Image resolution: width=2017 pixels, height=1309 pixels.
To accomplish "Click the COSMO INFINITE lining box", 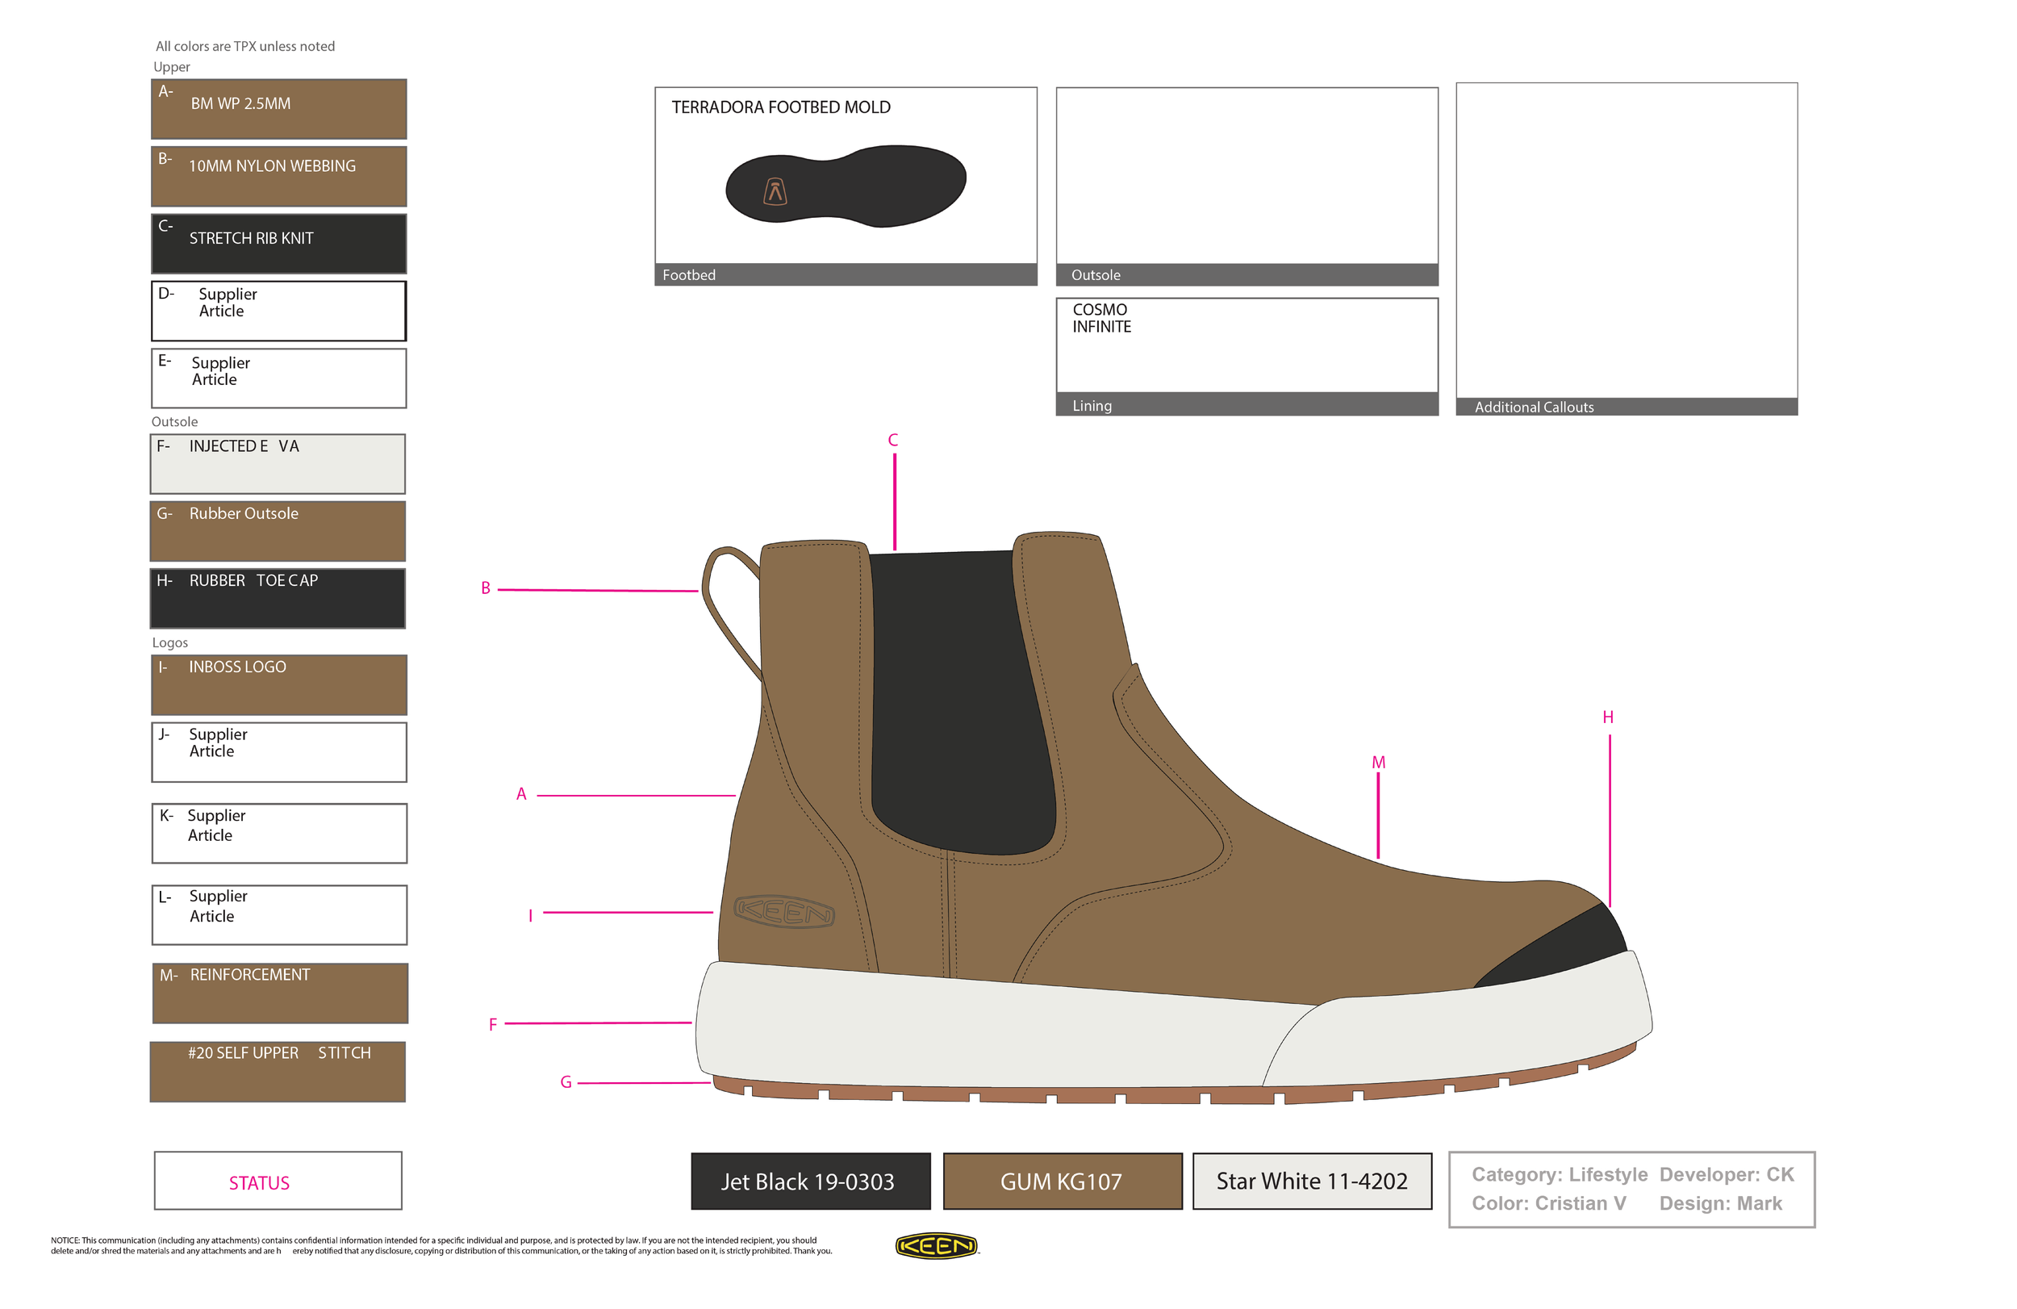I will tap(1247, 346).
